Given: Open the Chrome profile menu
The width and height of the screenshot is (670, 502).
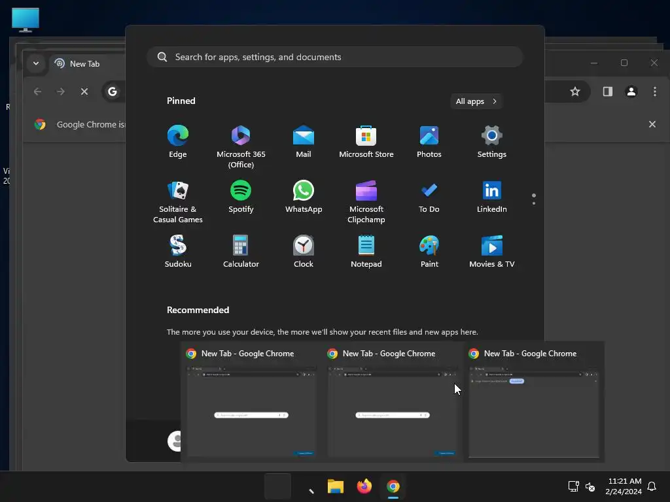Looking at the screenshot, I should coord(631,92).
